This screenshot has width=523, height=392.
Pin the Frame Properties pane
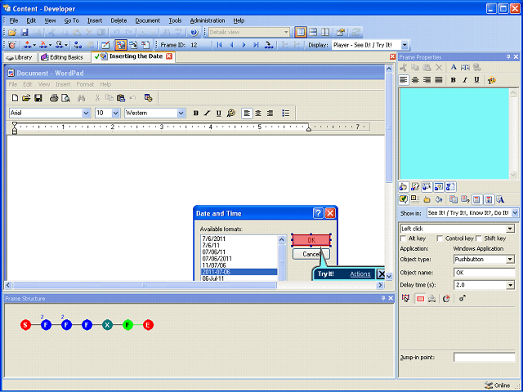click(508, 57)
